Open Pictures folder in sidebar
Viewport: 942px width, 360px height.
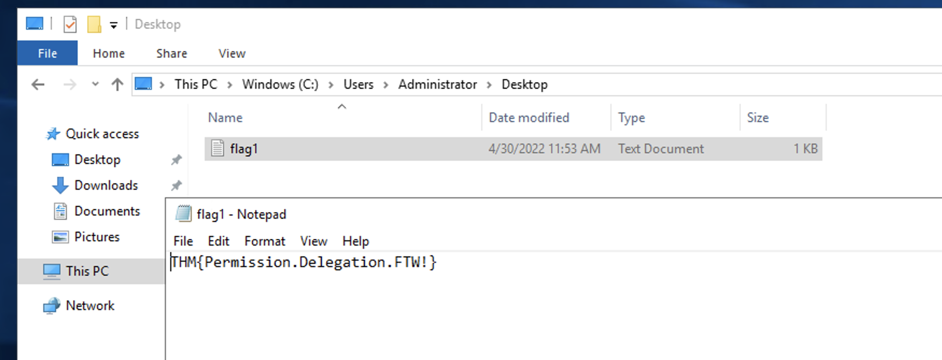(x=96, y=237)
